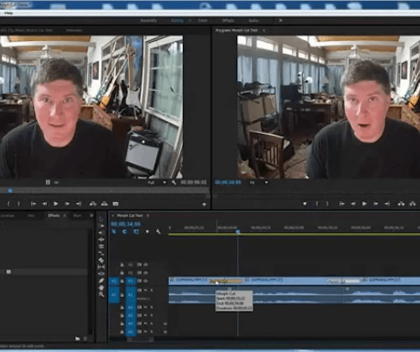Play the clip in the Program monitor
420x352 pixels.
[364, 204]
